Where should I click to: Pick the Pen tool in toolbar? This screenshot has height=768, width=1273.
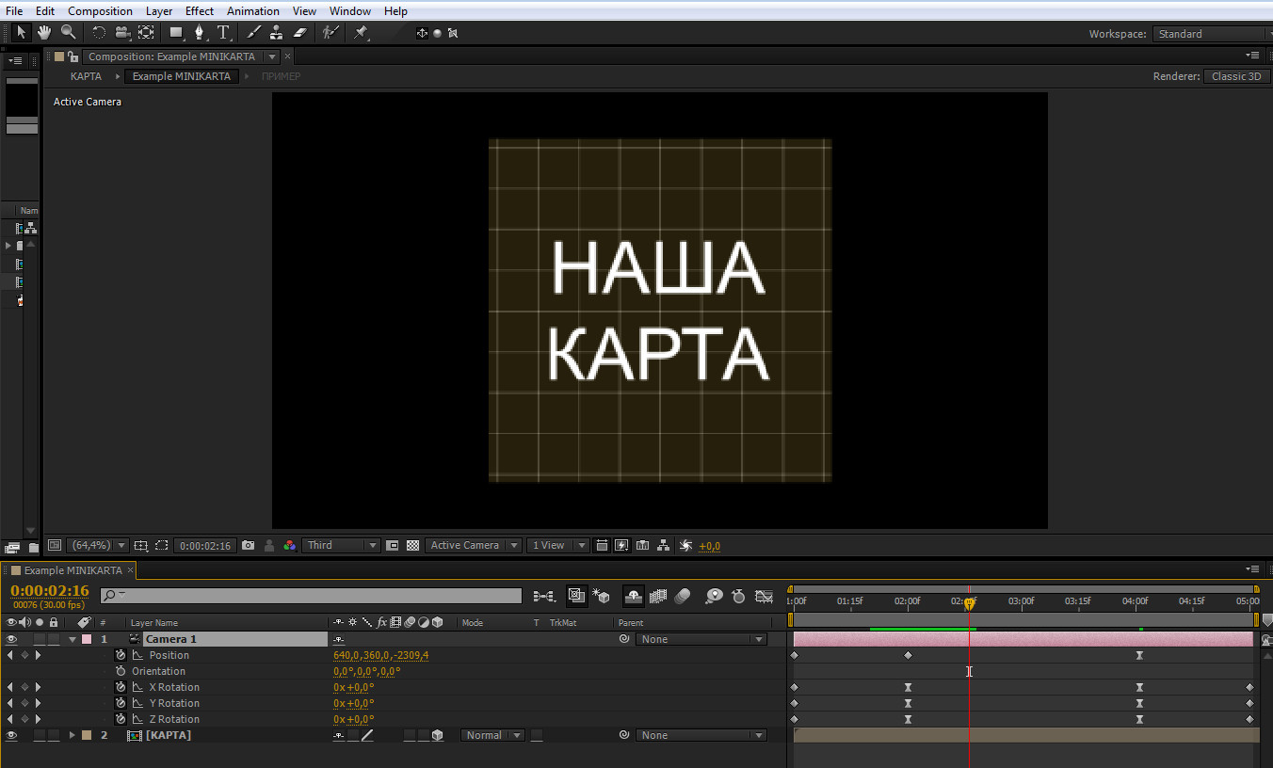tap(199, 33)
